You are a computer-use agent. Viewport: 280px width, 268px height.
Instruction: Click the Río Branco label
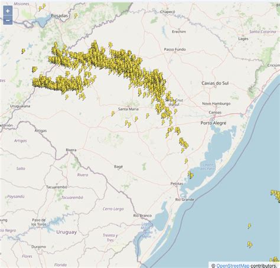(x=142, y=215)
